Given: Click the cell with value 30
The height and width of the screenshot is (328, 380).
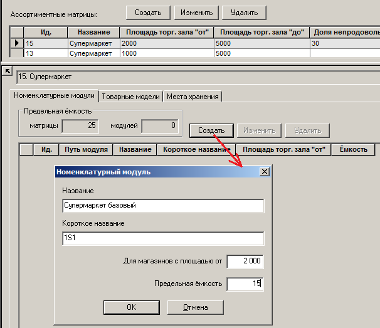Looking at the screenshot, I should [x=345, y=43].
